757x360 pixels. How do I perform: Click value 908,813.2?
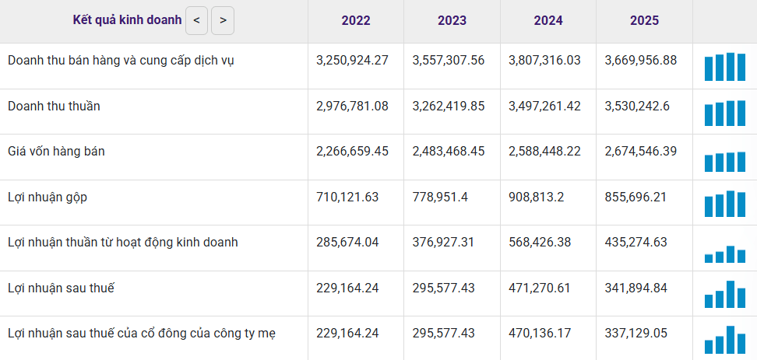tap(536, 197)
